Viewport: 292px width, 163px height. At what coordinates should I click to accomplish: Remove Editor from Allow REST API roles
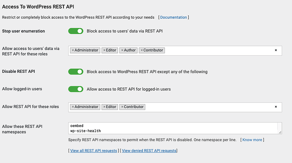tap(104, 107)
